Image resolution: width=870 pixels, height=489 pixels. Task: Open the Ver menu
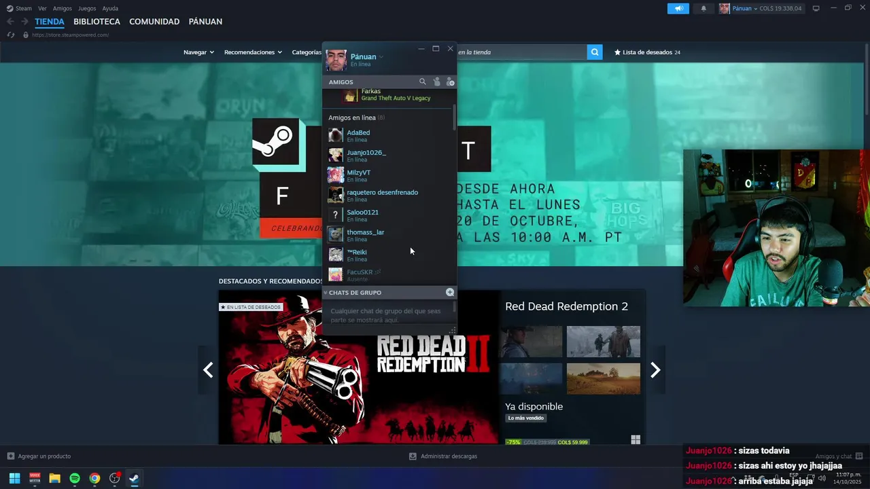tap(42, 8)
